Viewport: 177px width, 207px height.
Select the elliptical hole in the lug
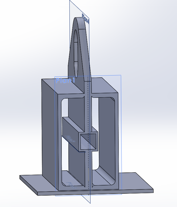76,53
